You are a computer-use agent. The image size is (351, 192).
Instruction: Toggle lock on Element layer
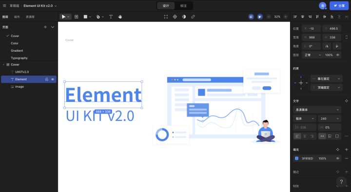point(47,79)
